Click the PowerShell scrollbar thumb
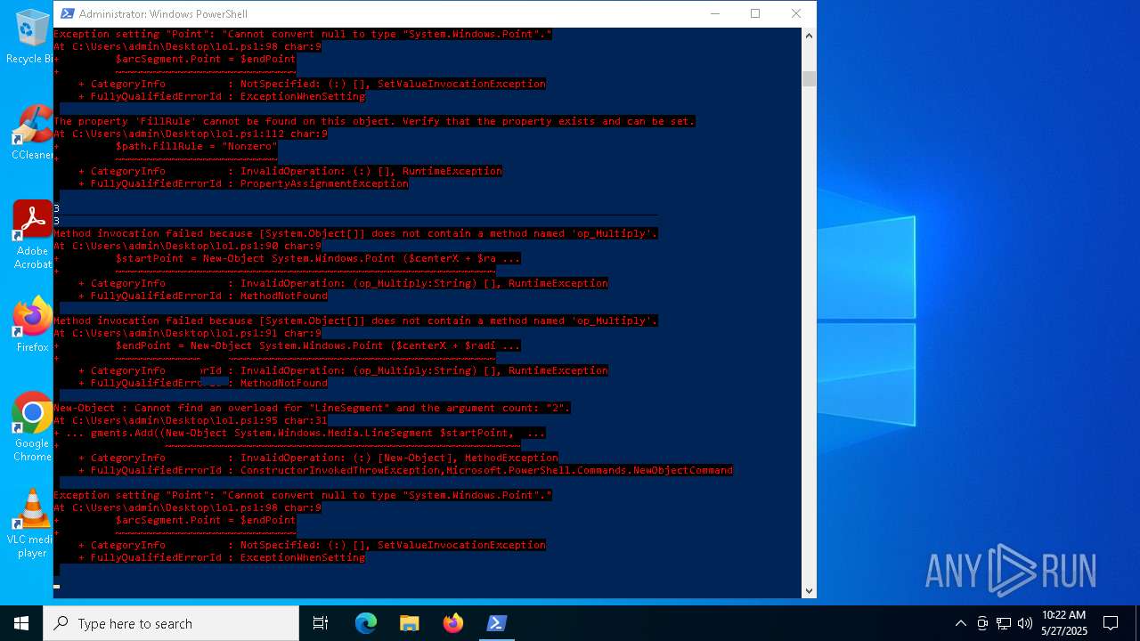This screenshot has width=1140, height=641. pyautogui.click(x=809, y=78)
